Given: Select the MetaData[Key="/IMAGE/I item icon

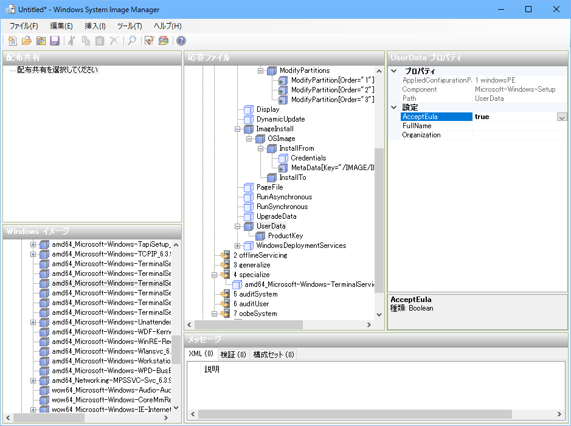Looking at the screenshot, I should 283,168.
